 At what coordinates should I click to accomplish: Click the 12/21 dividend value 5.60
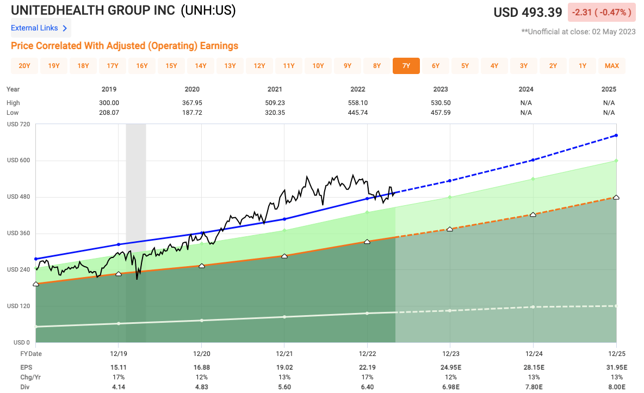click(x=284, y=387)
